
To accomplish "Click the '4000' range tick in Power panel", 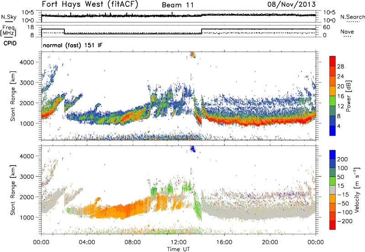I will tap(27, 62).
